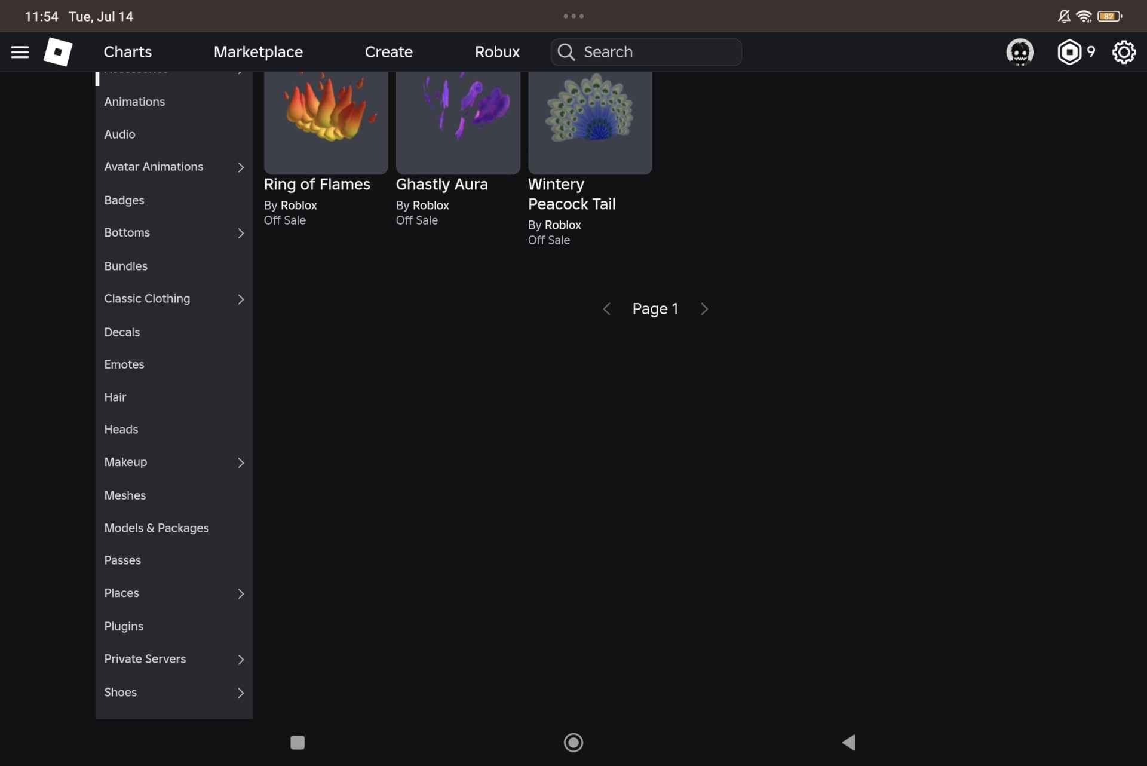Viewport: 1147px width, 766px height.
Task: Open the Wintery Peacock Tail thumbnail
Action: (590, 122)
